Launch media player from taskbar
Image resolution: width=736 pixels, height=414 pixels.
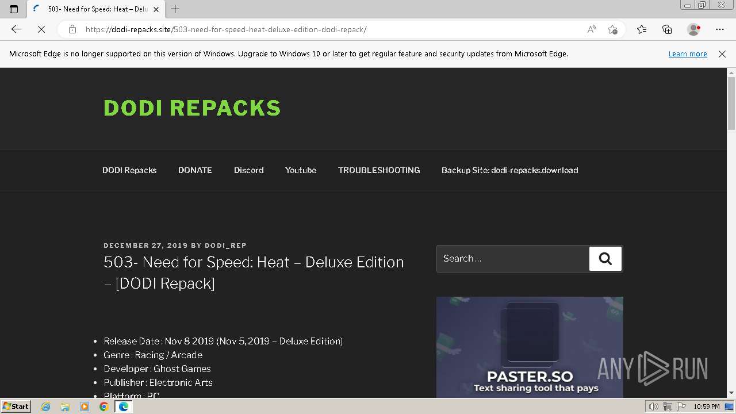point(85,407)
